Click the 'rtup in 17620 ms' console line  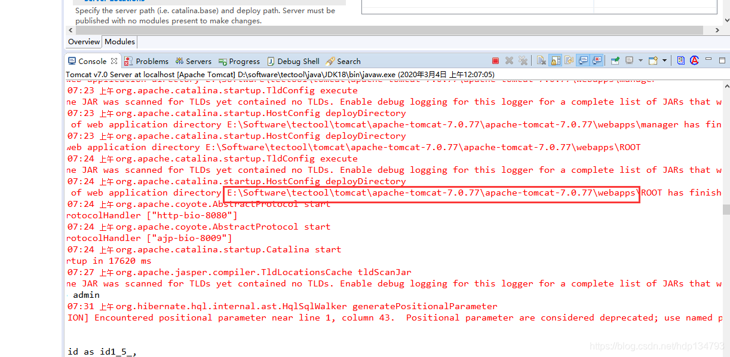(109, 261)
